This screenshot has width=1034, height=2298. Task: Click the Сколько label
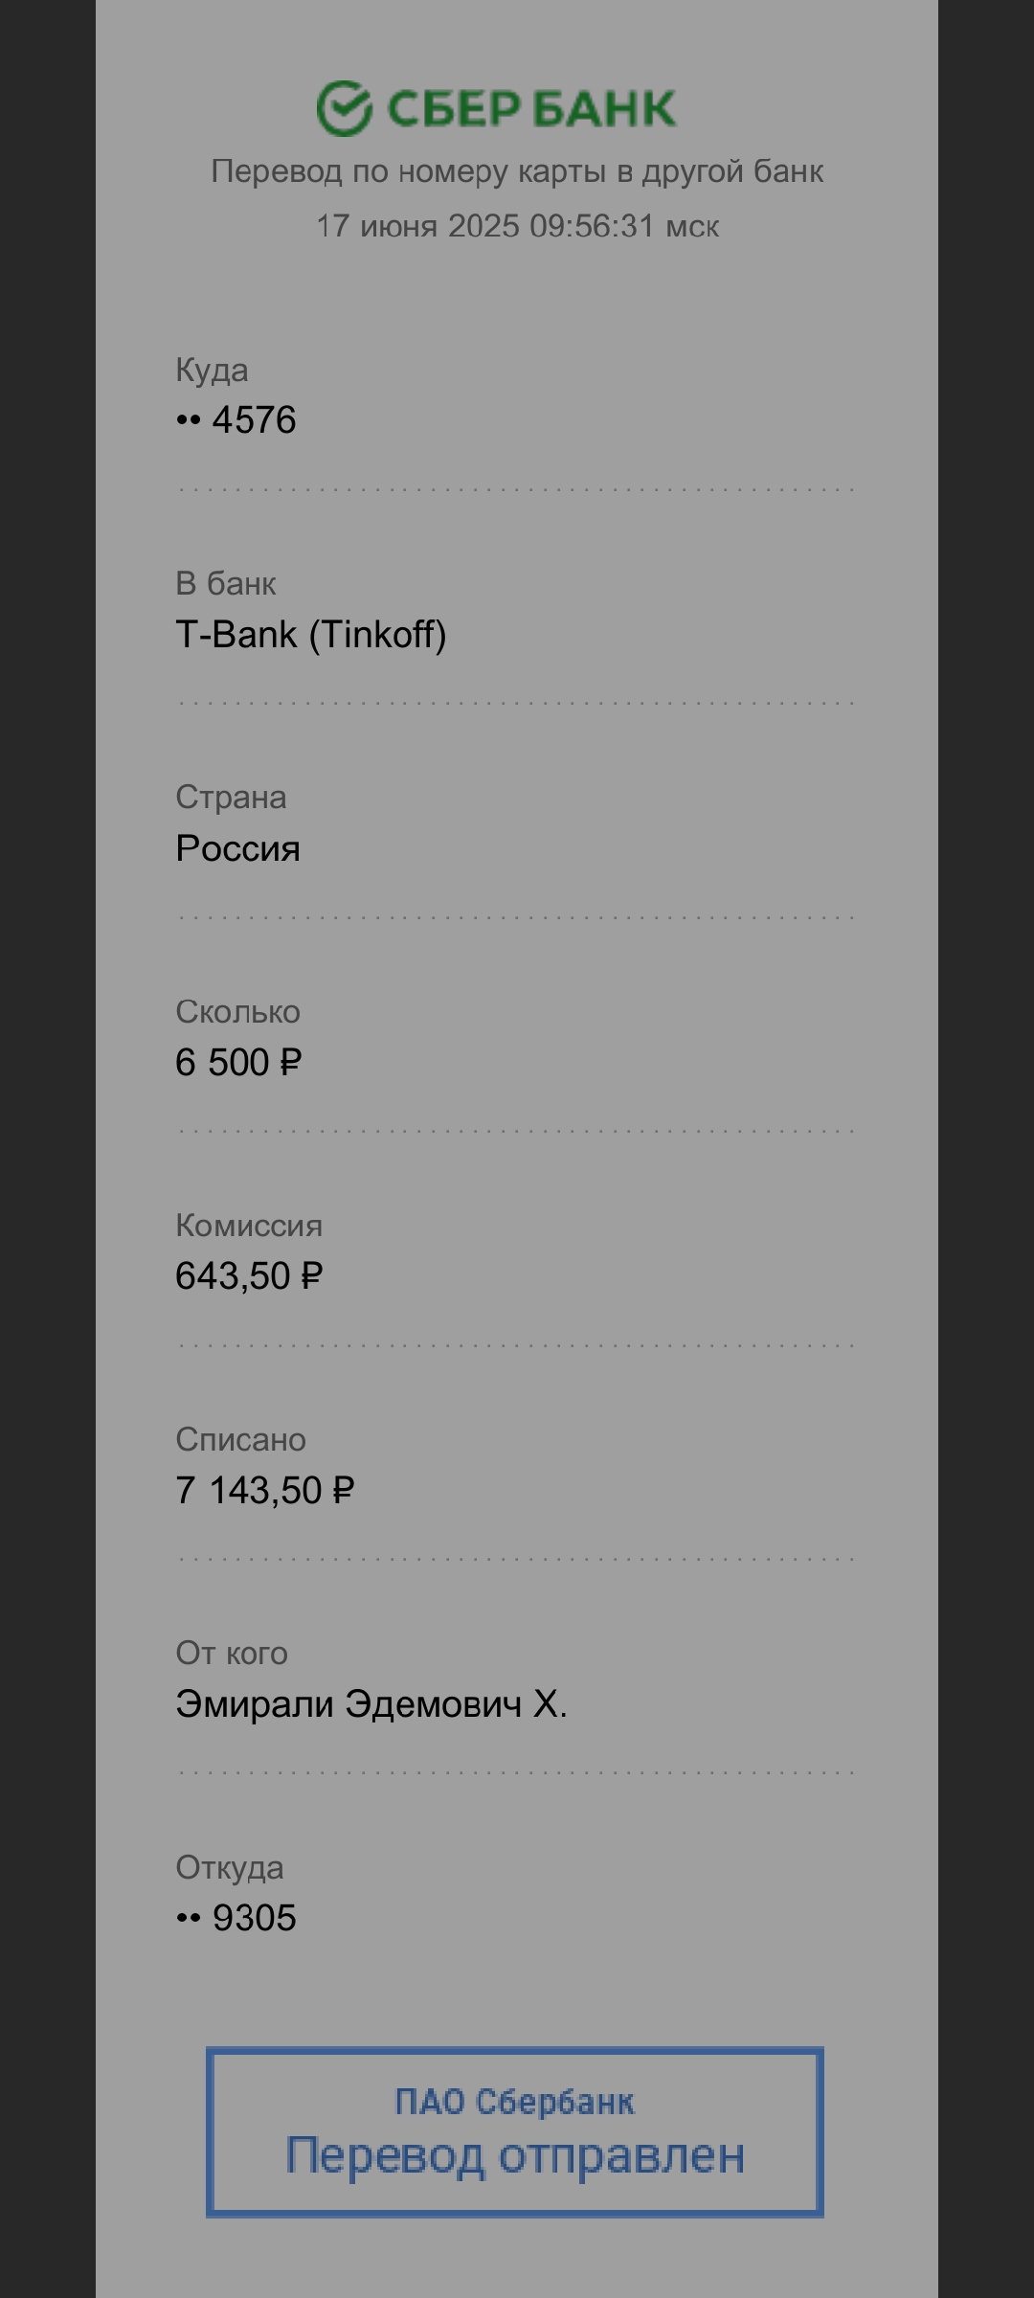tap(237, 1012)
